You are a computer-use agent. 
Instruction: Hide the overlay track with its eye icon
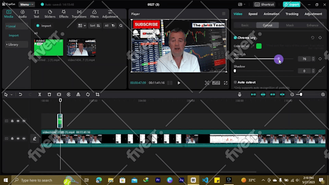(18, 121)
